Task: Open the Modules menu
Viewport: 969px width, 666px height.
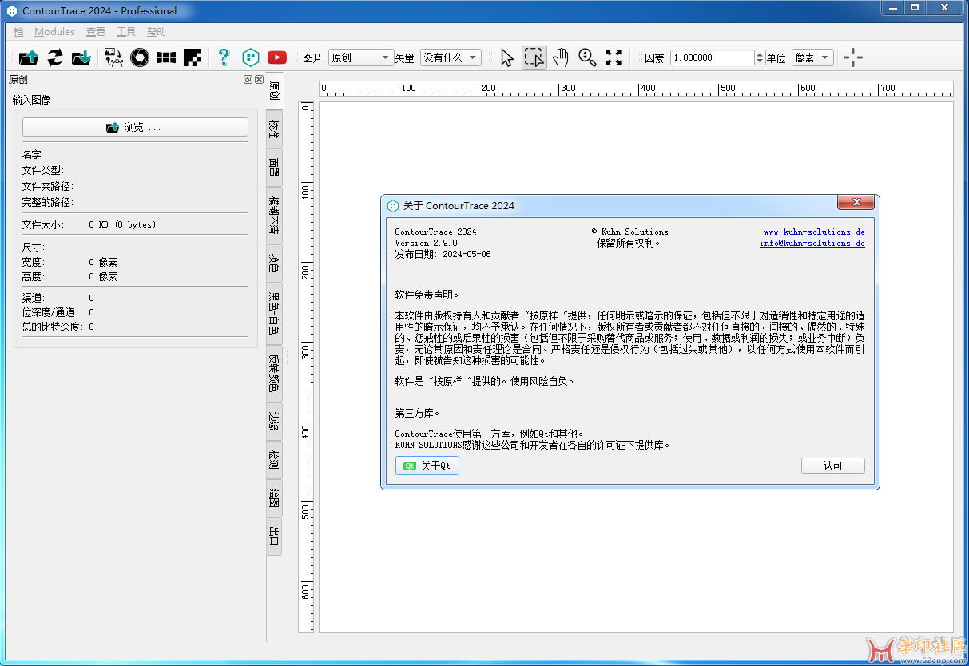Action: click(x=54, y=32)
